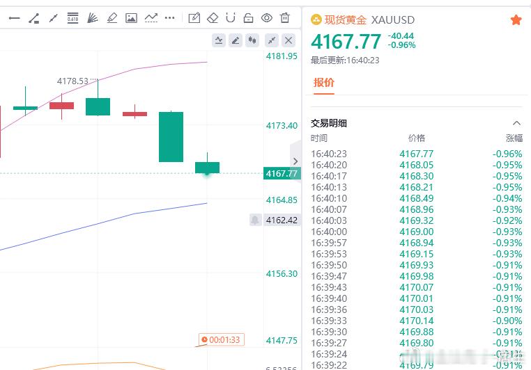Click the 4162.42 alert price label
The image size is (531, 370).
tap(282, 220)
